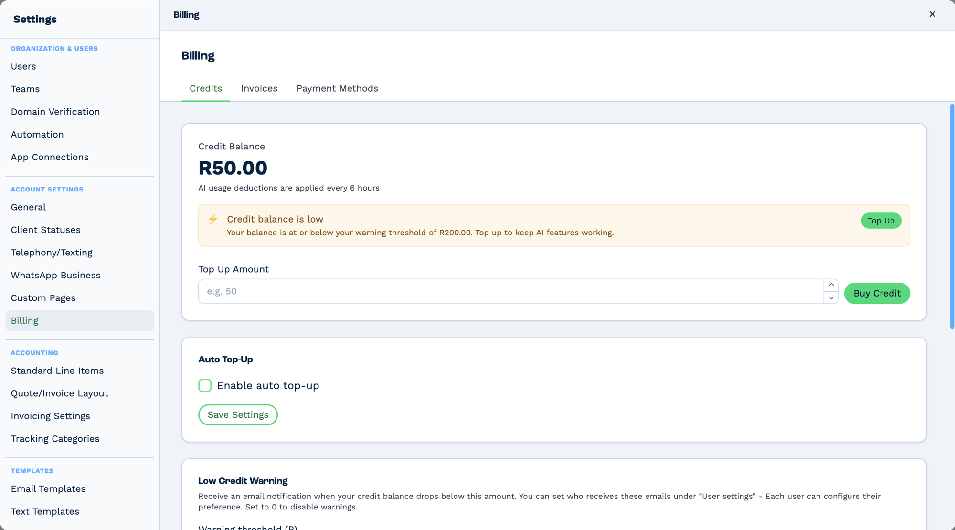Viewport: 955px width, 530px height.
Task: Open Custom Pages settings
Action: pos(80,298)
